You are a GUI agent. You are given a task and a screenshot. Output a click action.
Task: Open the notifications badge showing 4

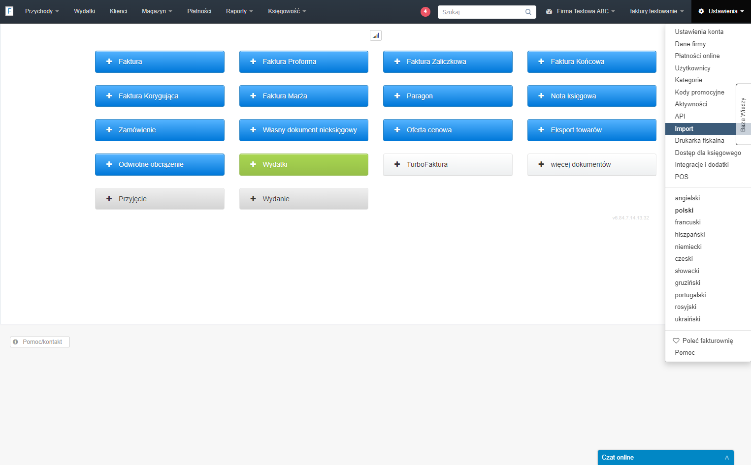[425, 11]
